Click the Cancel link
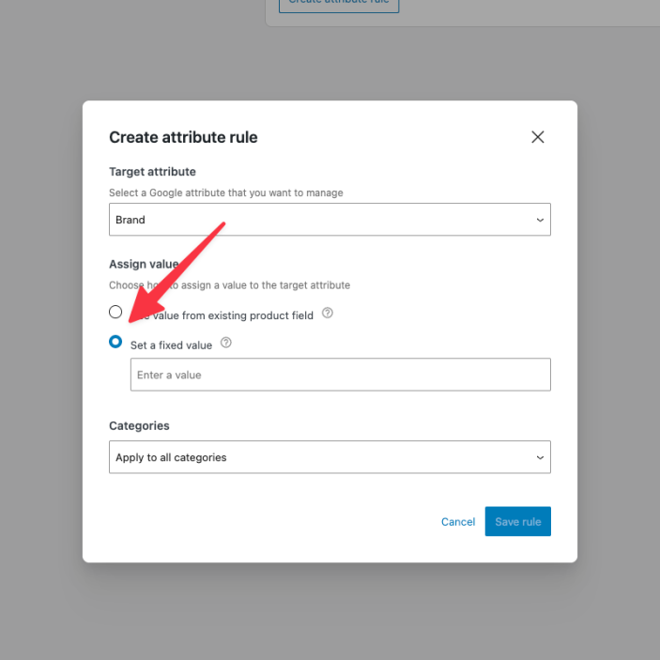 (x=458, y=522)
